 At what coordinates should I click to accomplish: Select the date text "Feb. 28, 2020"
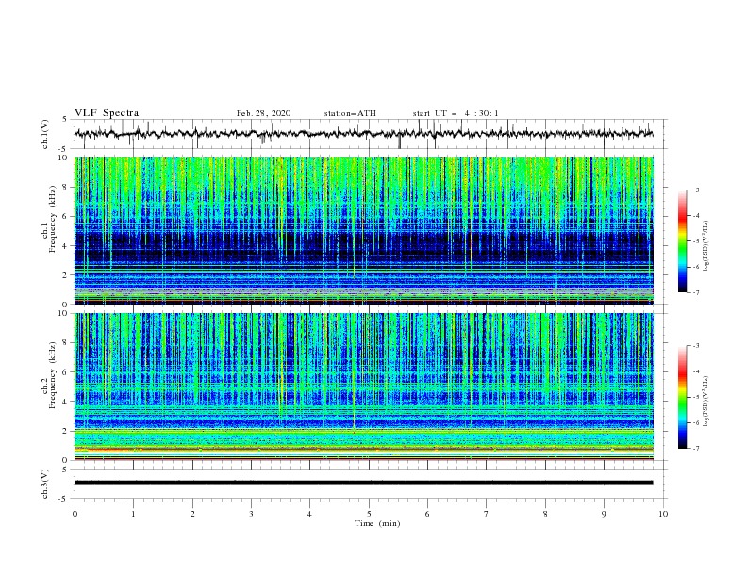click(263, 113)
